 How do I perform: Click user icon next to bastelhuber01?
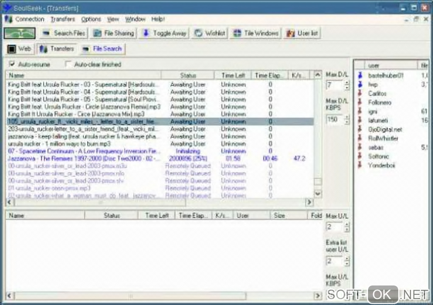tap(360, 76)
